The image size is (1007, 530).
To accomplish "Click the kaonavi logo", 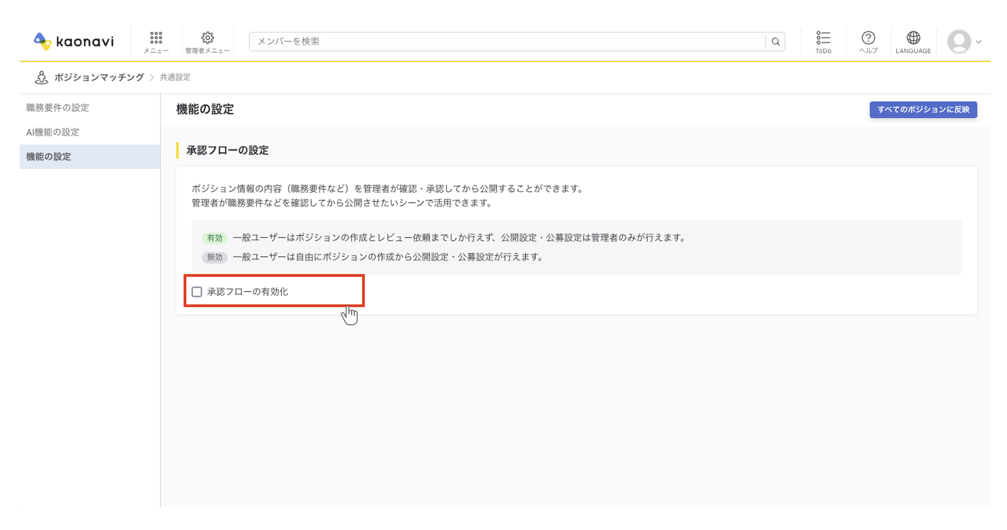I will [74, 41].
